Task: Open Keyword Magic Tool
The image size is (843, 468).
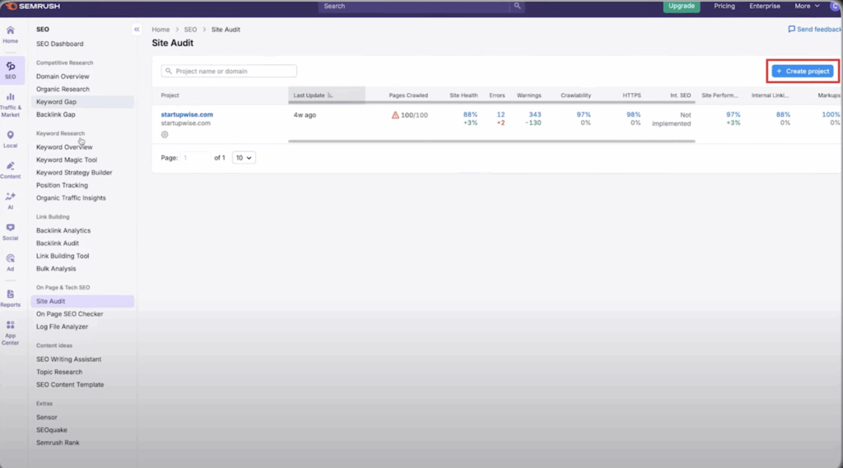Action: tap(67, 160)
